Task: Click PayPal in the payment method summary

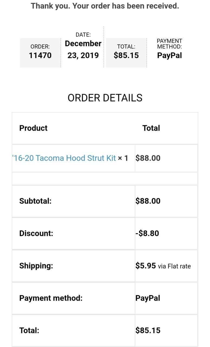Action: pos(169,56)
